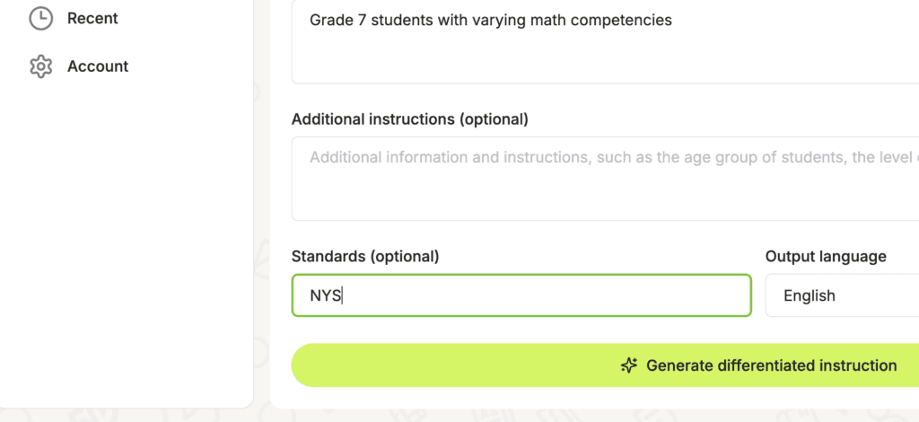This screenshot has height=422, width=919.
Task: Click inside the Additional instructions text area
Action: (x=606, y=179)
